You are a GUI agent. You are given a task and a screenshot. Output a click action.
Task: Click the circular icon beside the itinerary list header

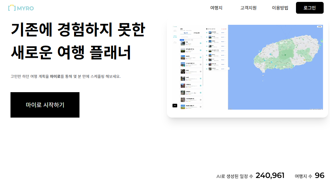(x=206, y=29)
